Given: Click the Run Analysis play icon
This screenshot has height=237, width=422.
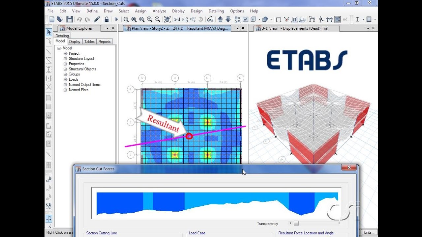Looking at the screenshot, I should [116, 19].
